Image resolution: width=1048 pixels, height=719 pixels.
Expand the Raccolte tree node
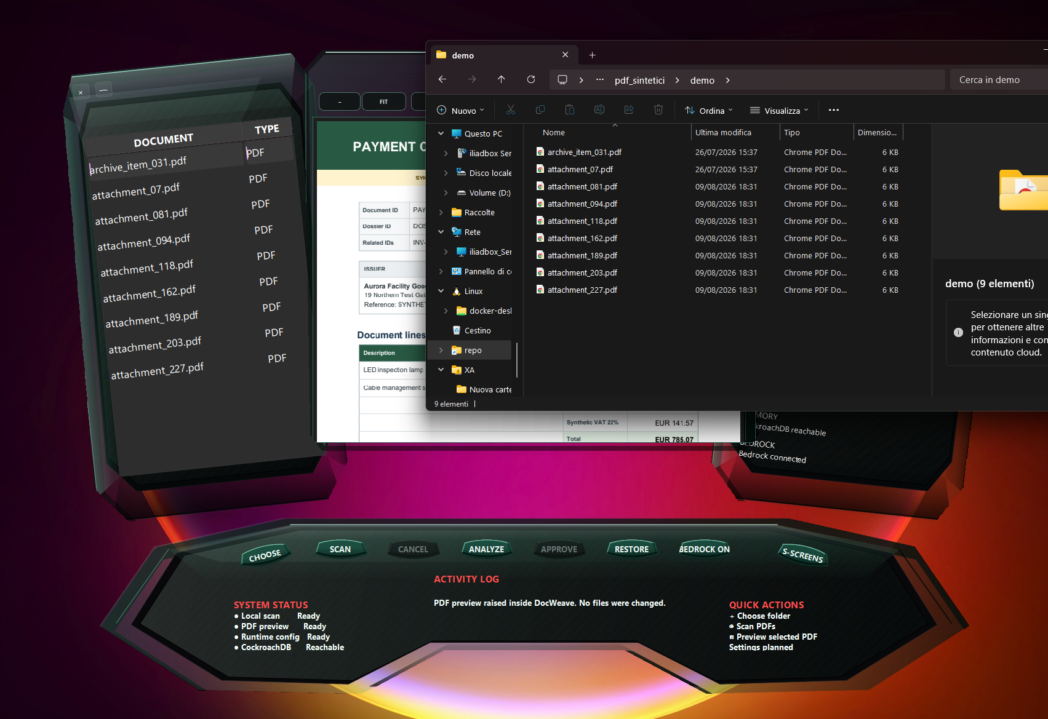(441, 212)
